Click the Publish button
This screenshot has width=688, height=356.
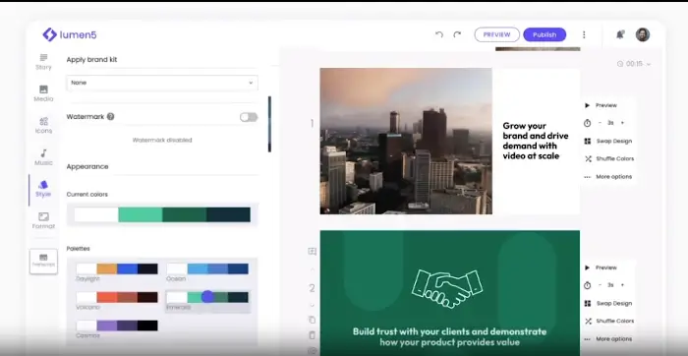coord(545,34)
